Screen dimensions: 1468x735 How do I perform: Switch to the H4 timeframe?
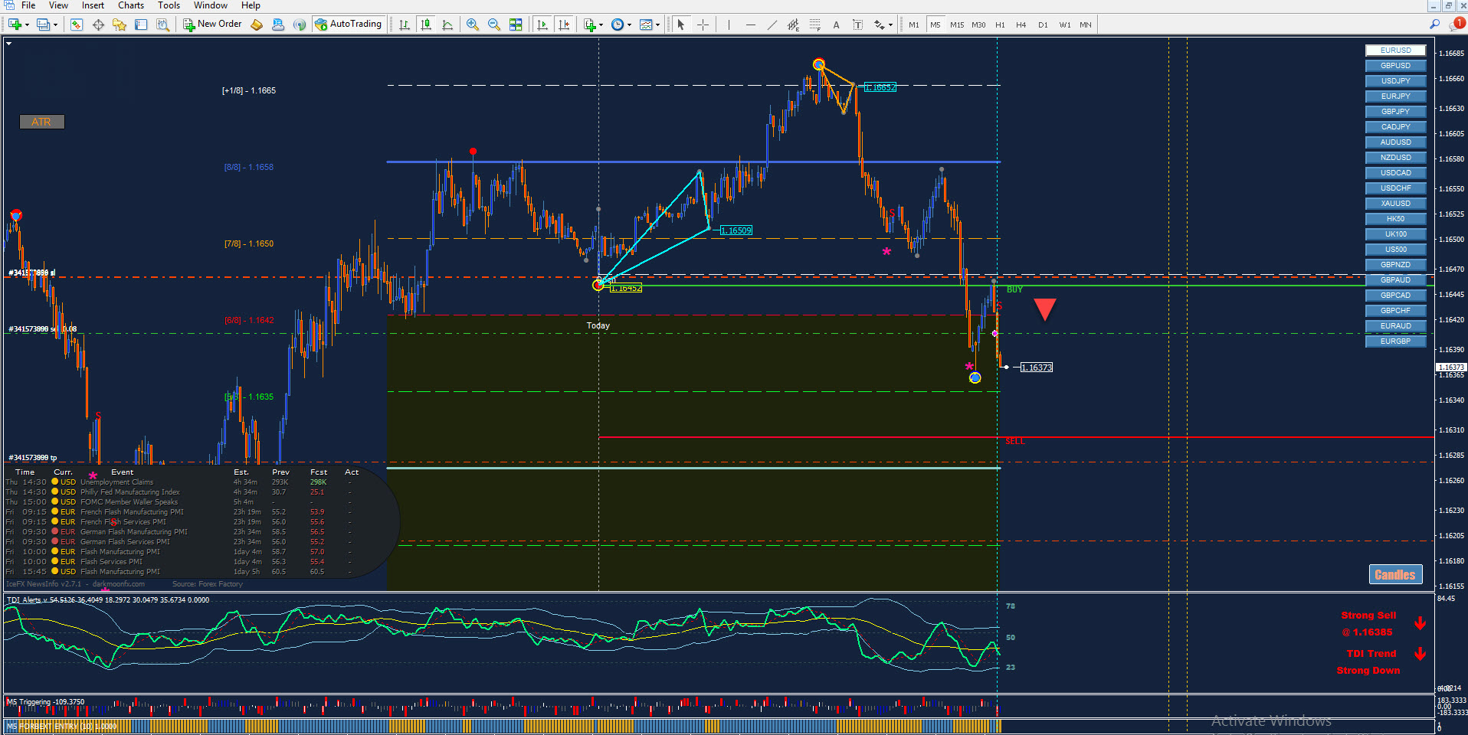[x=1021, y=24]
